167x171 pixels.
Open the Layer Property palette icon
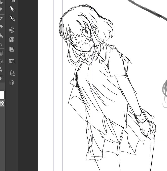coord(12,73)
